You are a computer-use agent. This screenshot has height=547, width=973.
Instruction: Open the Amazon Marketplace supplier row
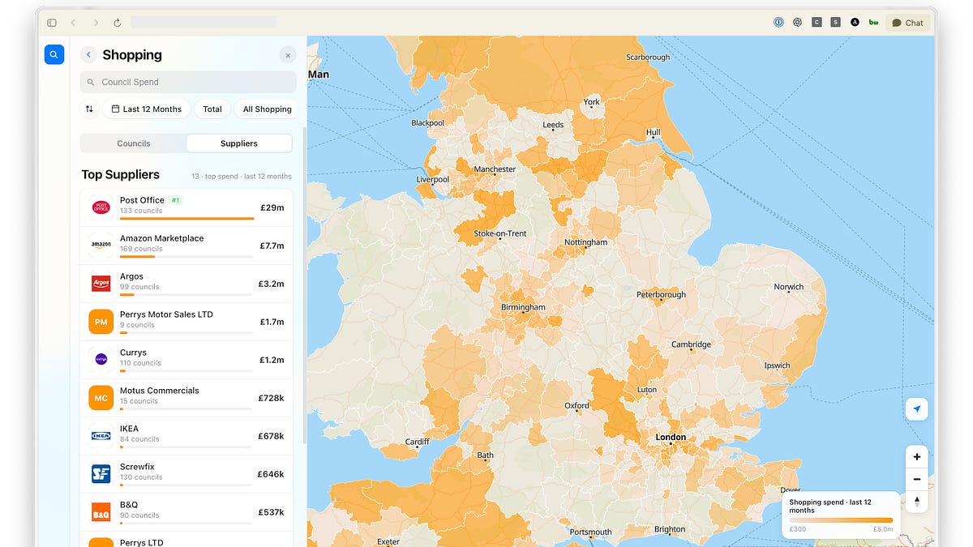(186, 246)
